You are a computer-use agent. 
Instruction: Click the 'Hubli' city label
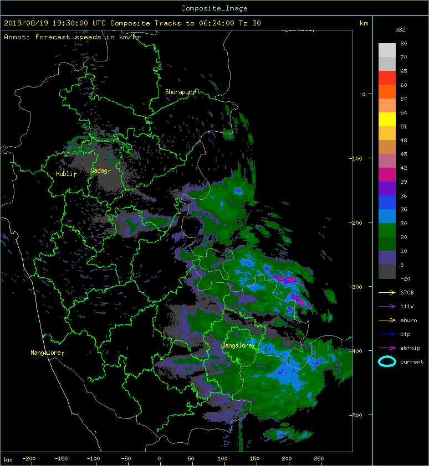[65, 174]
